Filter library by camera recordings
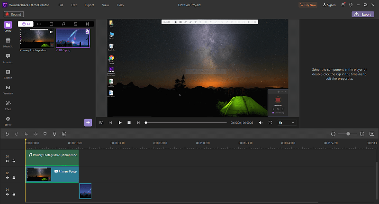Screen dimensions: 379x204 (x=39, y=24)
